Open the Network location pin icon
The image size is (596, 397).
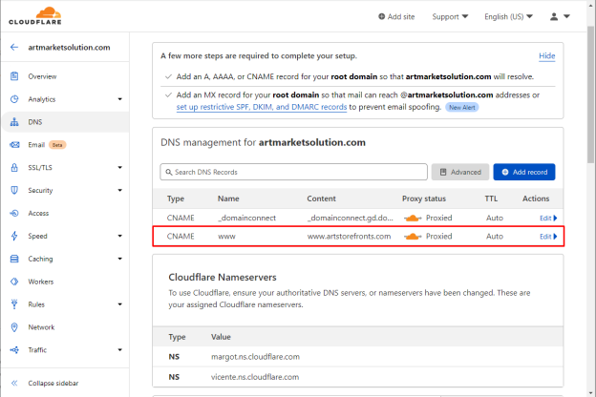tap(14, 327)
